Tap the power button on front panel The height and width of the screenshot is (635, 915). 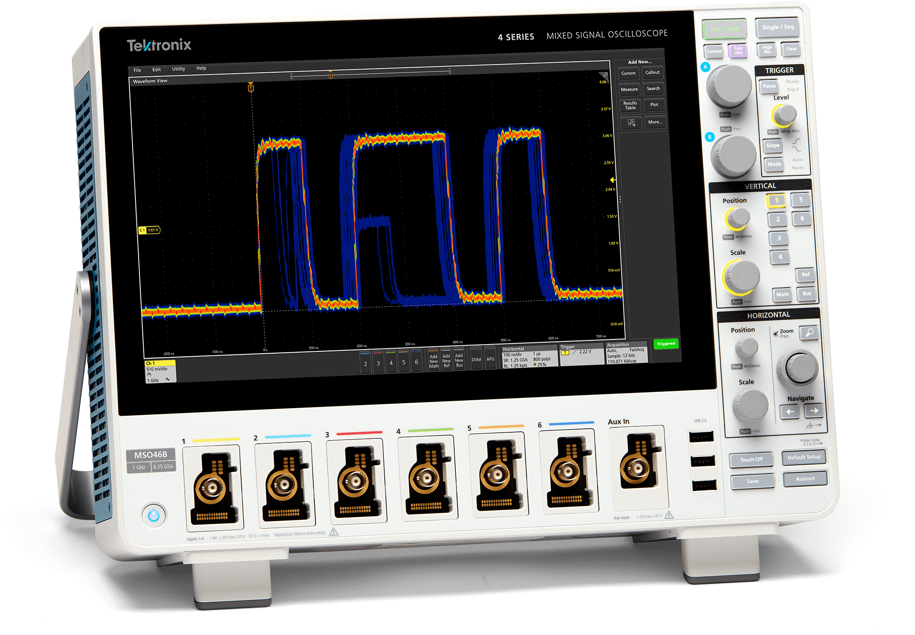(x=154, y=516)
